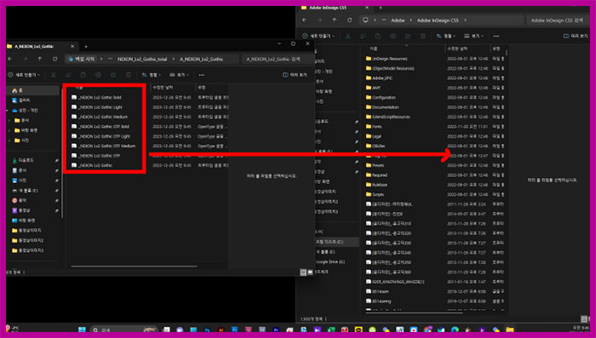Select the Configuration folder

381,97
